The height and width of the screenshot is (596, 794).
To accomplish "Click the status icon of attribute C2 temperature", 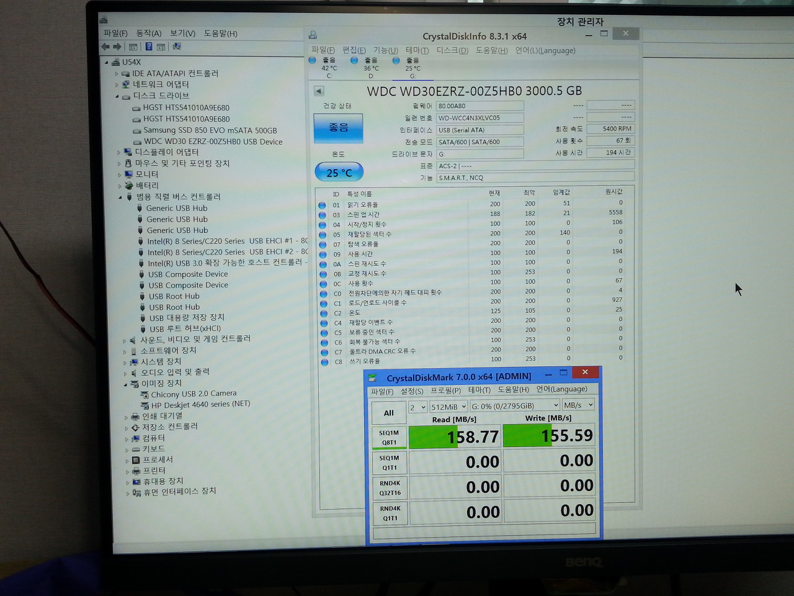I will tap(323, 313).
